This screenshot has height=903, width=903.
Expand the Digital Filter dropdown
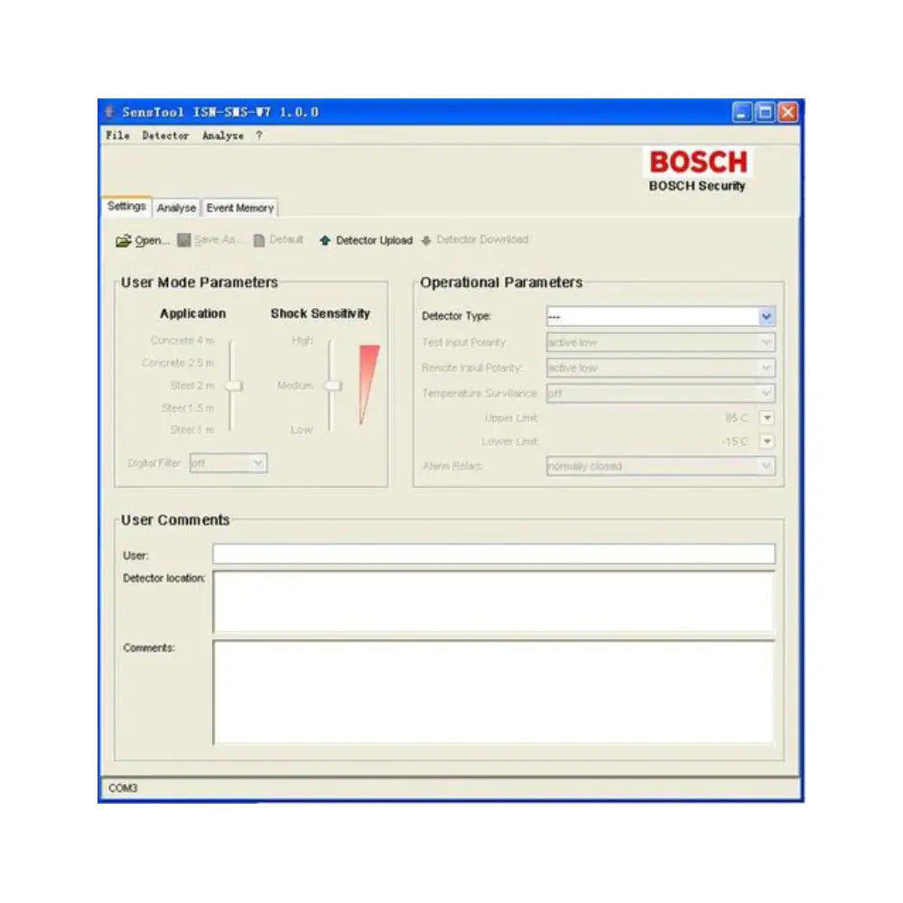click(258, 463)
